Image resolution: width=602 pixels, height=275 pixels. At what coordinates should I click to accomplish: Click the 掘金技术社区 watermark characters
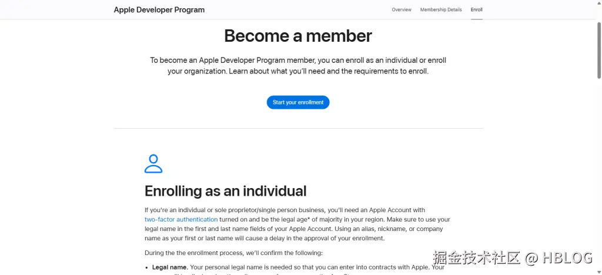477,258
